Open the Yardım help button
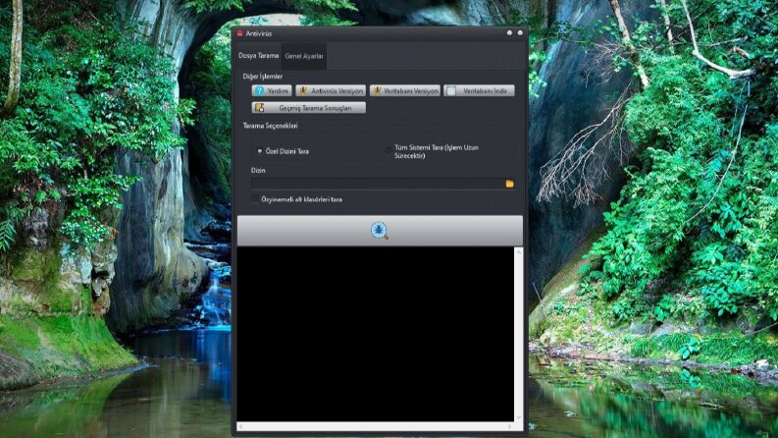 (x=272, y=91)
